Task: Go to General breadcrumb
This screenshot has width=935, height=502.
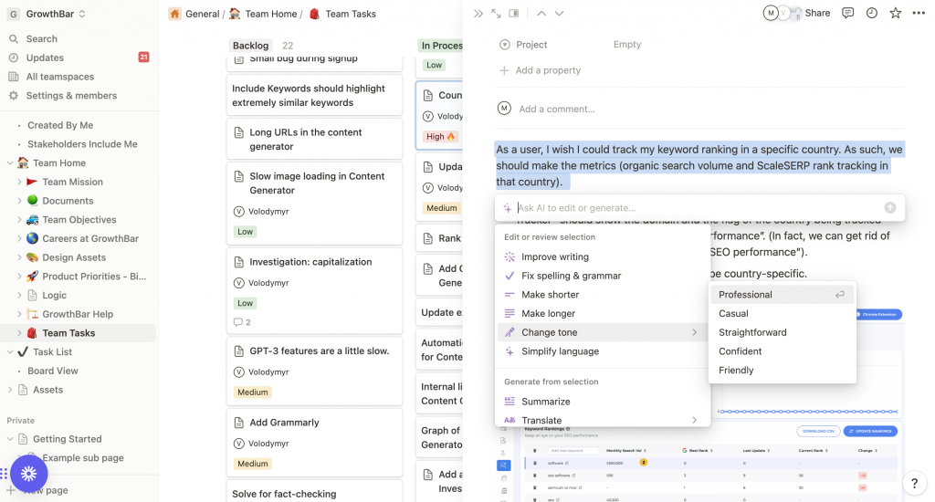Action: pyautogui.click(x=202, y=14)
